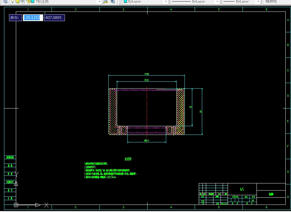
Task: Select technical requirement line 1 text
Action: (96, 164)
